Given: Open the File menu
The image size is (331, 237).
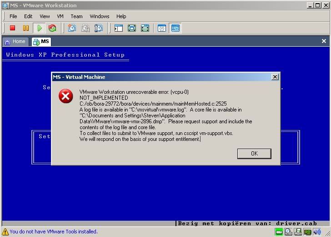Looking at the screenshot, I should [13, 16].
